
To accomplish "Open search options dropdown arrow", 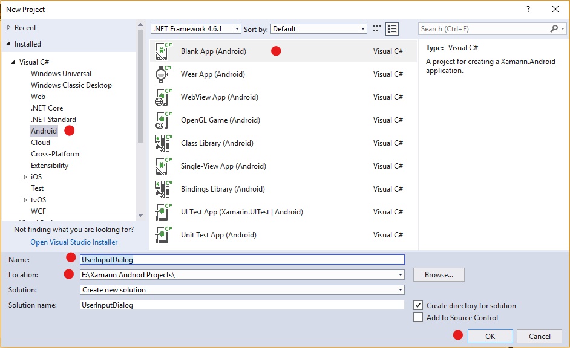I will pos(563,28).
